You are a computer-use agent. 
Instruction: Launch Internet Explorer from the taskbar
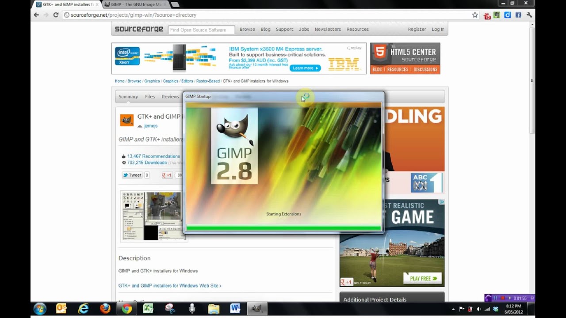(x=83, y=308)
